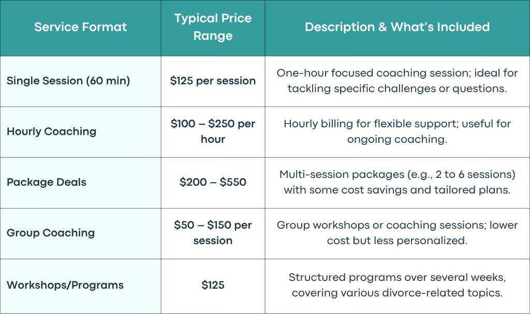
Task: Select the Workshops/Programs row label
Action: coord(65,285)
